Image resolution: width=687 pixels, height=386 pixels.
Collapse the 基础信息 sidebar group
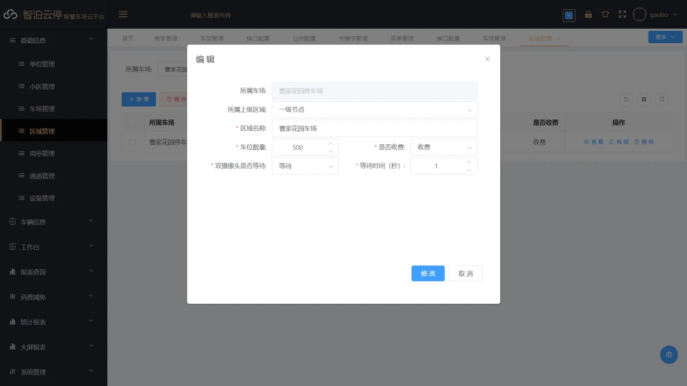click(x=54, y=40)
